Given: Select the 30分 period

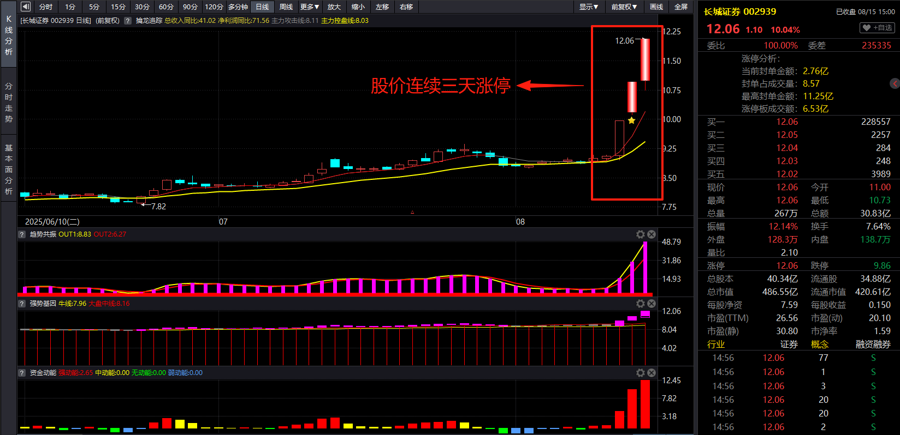Looking at the screenshot, I should tap(142, 7).
